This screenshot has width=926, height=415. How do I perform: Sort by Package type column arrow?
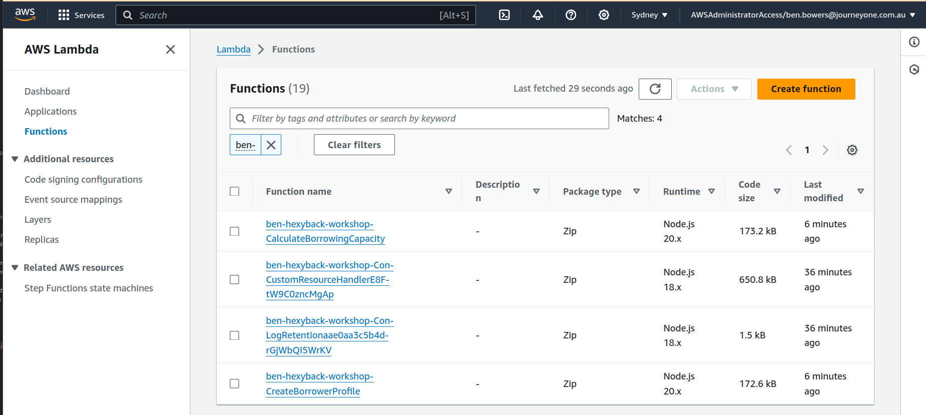(x=636, y=191)
